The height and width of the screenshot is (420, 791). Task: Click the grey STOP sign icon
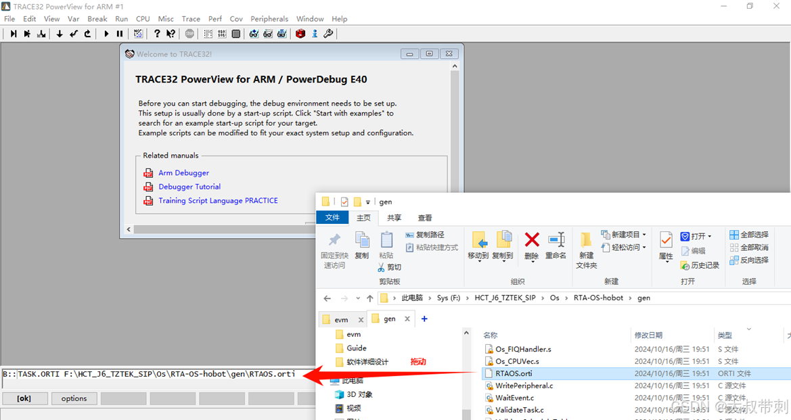click(x=189, y=34)
